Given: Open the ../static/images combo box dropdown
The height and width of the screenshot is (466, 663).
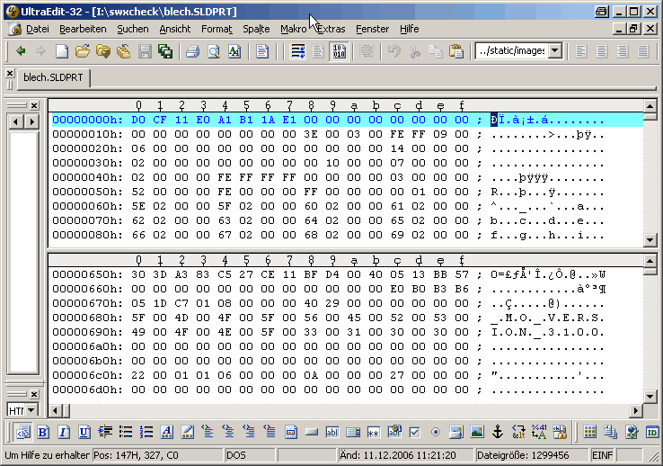Looking at the screenshot, I should click(555, 51).
